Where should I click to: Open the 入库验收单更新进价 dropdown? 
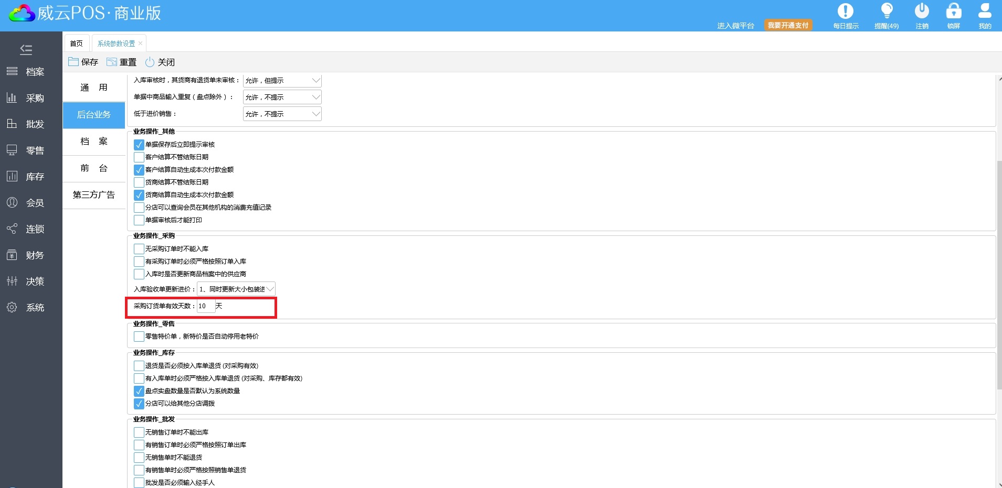click(270, 289)
